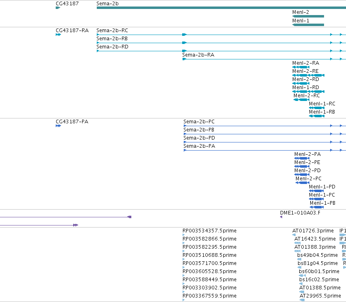Viewport: 346px width, 302px height.
Task: Click the Menl-2-RD transcript glyph
Action: pos(301,83)
